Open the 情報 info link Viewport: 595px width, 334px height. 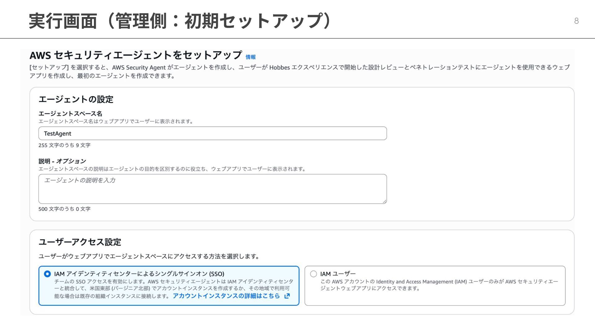tap(250, 57)
